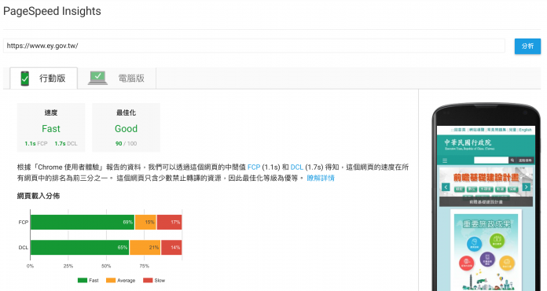Click the 速度 Fast score card
Screen dimensions: 547x291
tap(51, 127)
